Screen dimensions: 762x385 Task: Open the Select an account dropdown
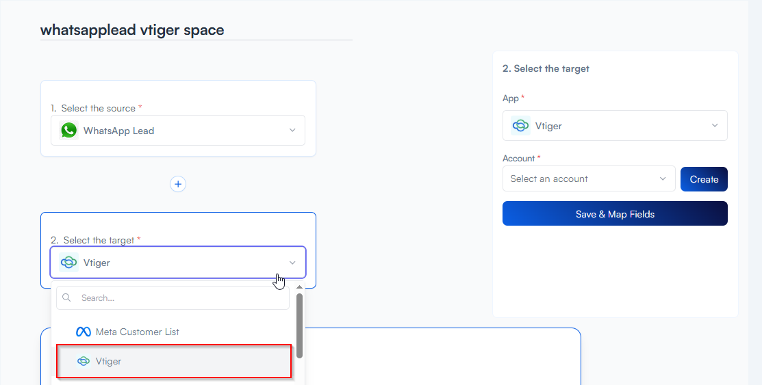(x=588, y=179)
